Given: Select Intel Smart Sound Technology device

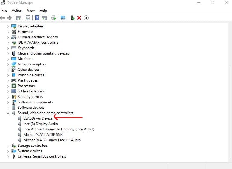Looking at the screenshot, I should tap(59, 129).
